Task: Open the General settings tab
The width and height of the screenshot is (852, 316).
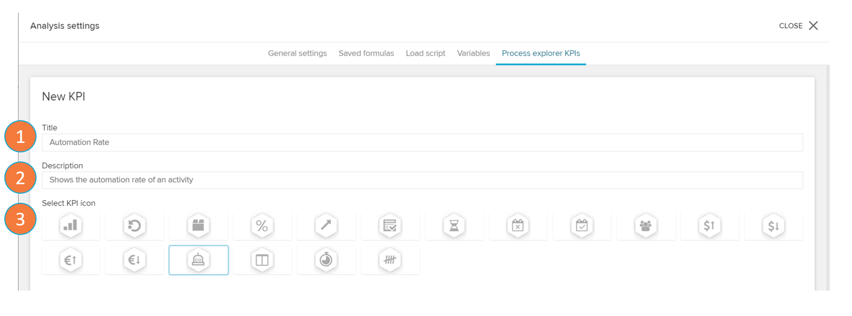Action: (297, 53)
